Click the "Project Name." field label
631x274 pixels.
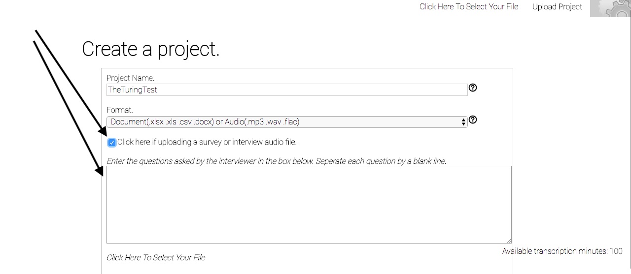tap(130, 78)
